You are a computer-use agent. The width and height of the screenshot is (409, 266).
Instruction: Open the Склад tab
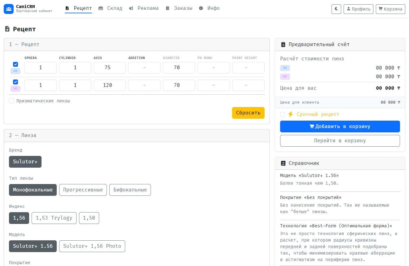pyautogui.click(x=110, y=8)
